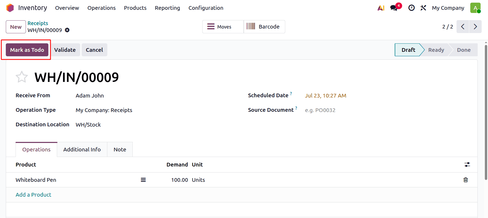Delete the Whiteboard Pen line
Screen dimensions: 488x218
[x=466, y=180]
